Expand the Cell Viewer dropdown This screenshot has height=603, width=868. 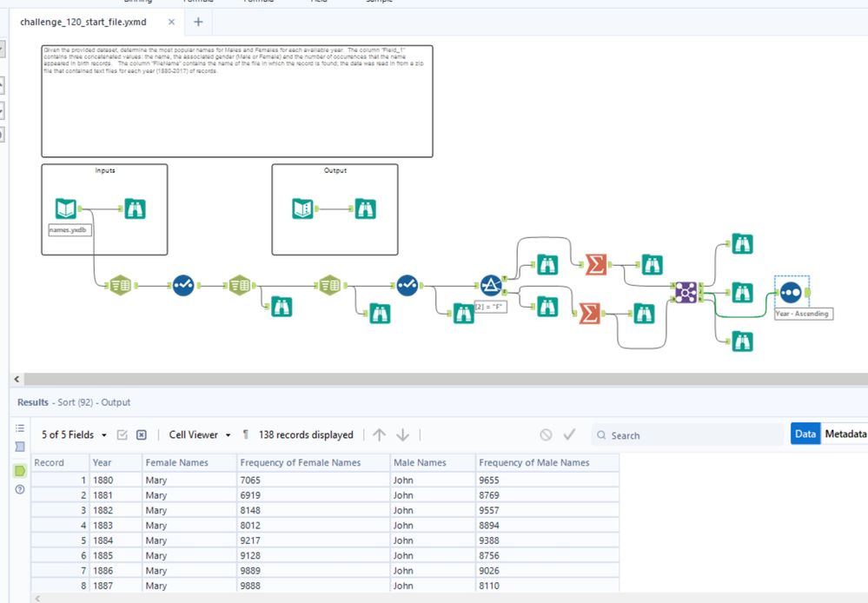pyautogui.click(x=200, y=434)
